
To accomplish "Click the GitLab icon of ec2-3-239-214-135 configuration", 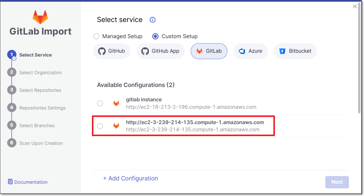I will (116, 126).
